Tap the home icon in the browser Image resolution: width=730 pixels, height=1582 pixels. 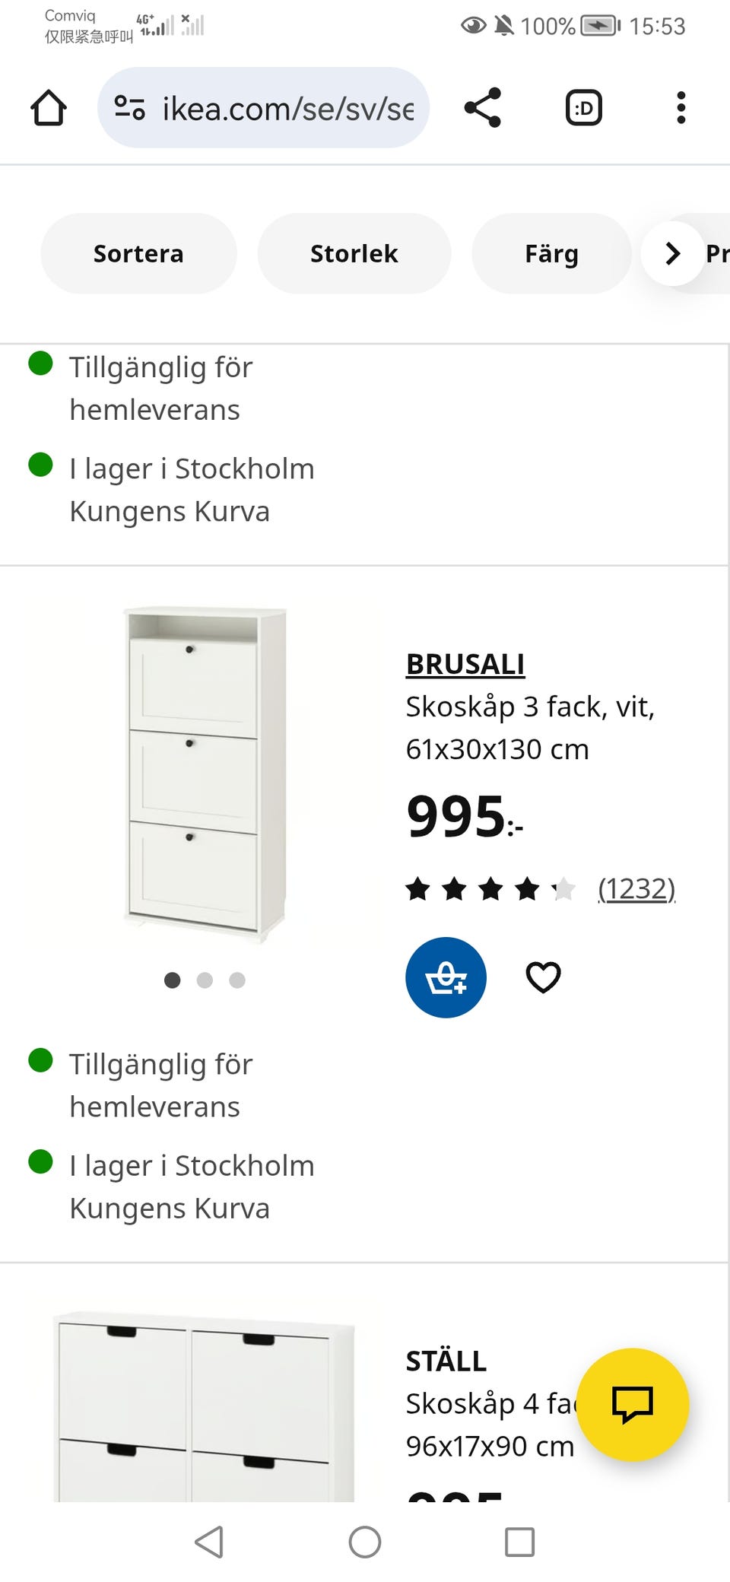tap(48, 107)
